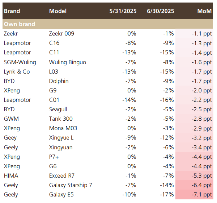Select the Wuling Binguo model cell
This screenshot has width=217, height=203.
(67, 62)
